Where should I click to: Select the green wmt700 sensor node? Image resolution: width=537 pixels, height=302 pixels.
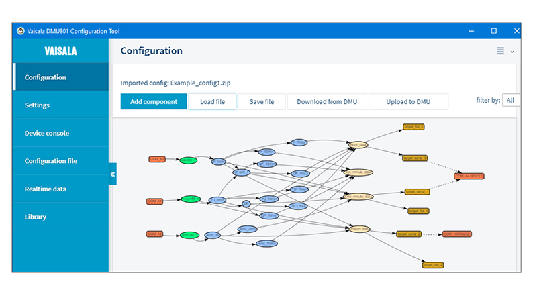[189, 235]
